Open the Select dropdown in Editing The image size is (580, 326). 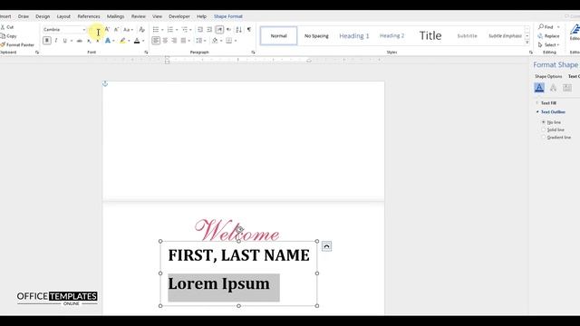point(548,44)
